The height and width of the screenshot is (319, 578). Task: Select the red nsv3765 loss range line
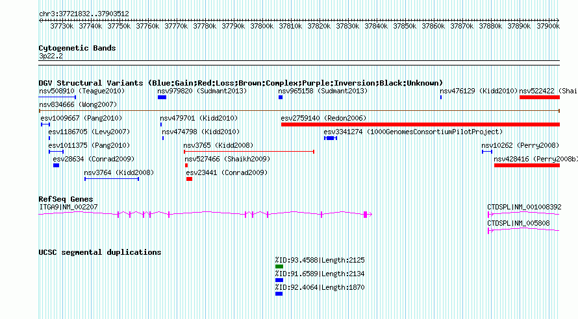click(249, 152)
